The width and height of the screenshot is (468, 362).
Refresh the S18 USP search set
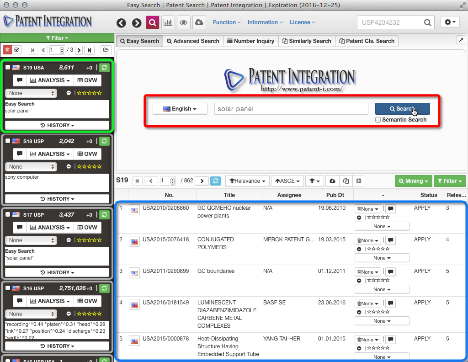[104, 141]
